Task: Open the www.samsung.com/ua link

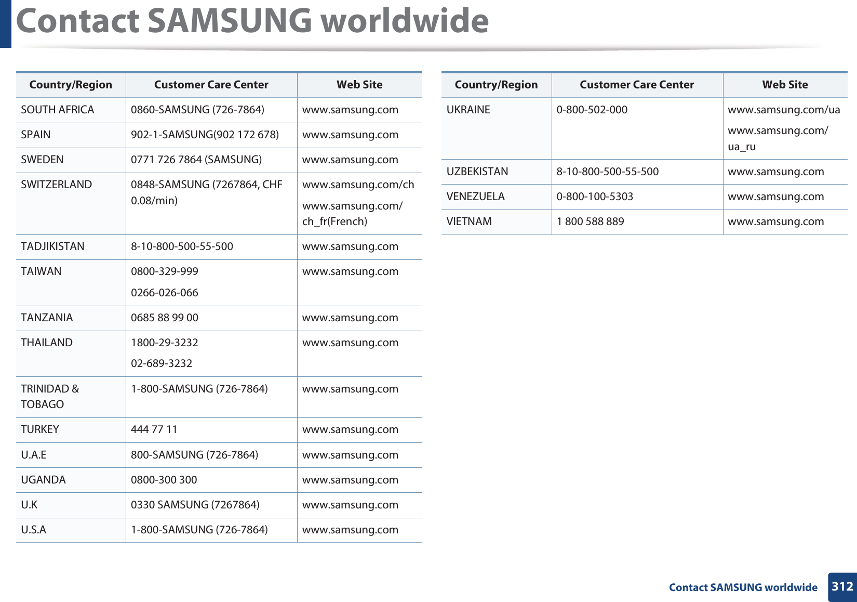Action: tap(784, 110)
